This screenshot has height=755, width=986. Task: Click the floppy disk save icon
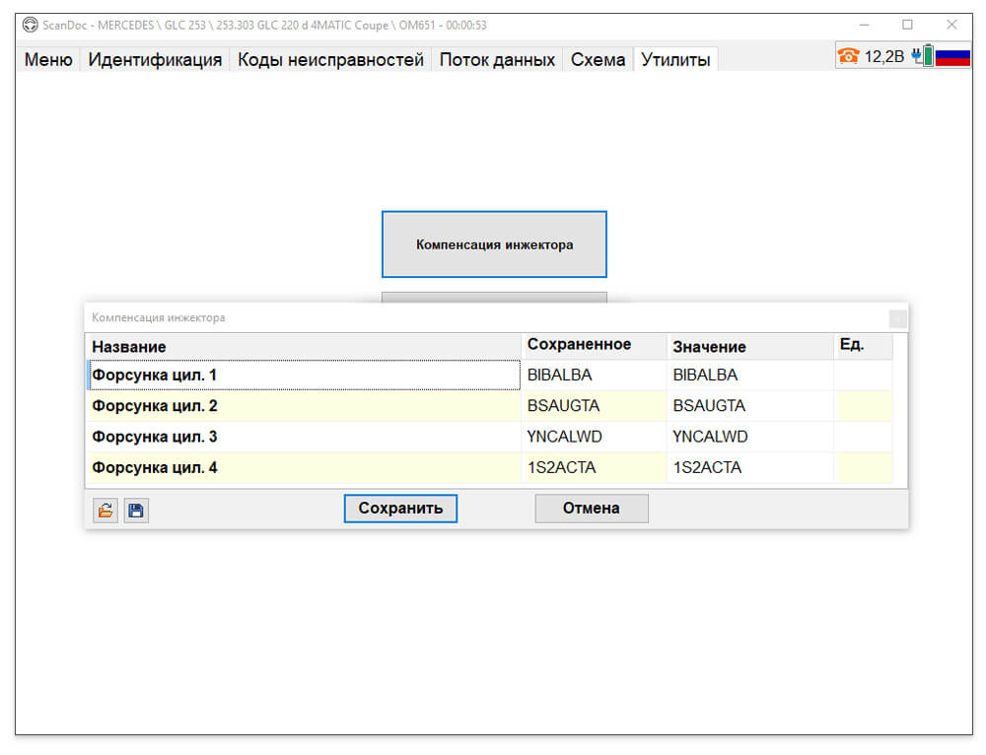coord(136,510)
